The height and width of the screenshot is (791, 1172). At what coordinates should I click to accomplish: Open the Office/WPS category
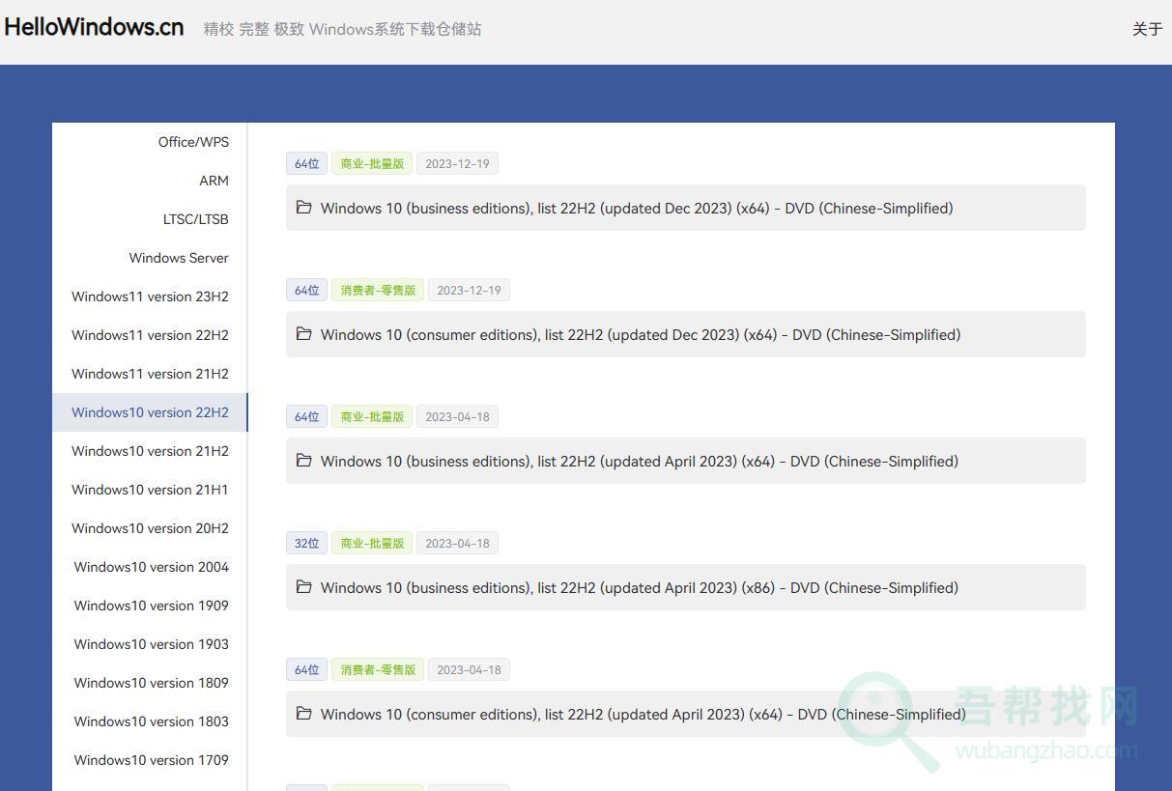click(193, 142)
